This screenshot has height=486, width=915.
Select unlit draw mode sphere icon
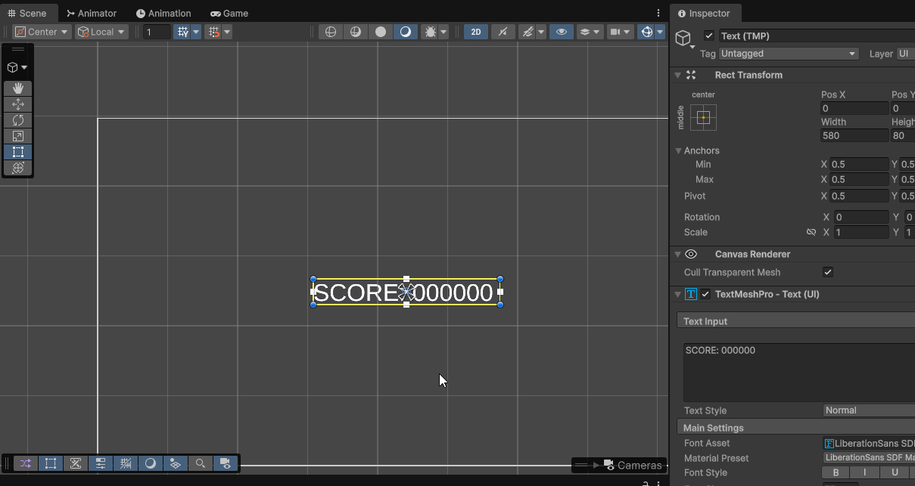(x=381, y=32)
